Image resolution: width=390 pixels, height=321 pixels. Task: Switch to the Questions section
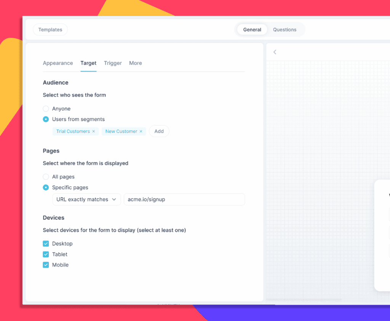coord(285,30)
